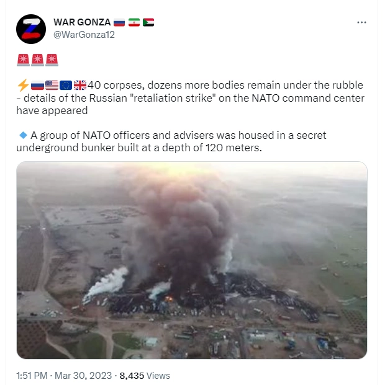This screenshot has width=390, height=385.
Task: Click the Russian flag beside WAR GONZA
Action: point(119,22)
